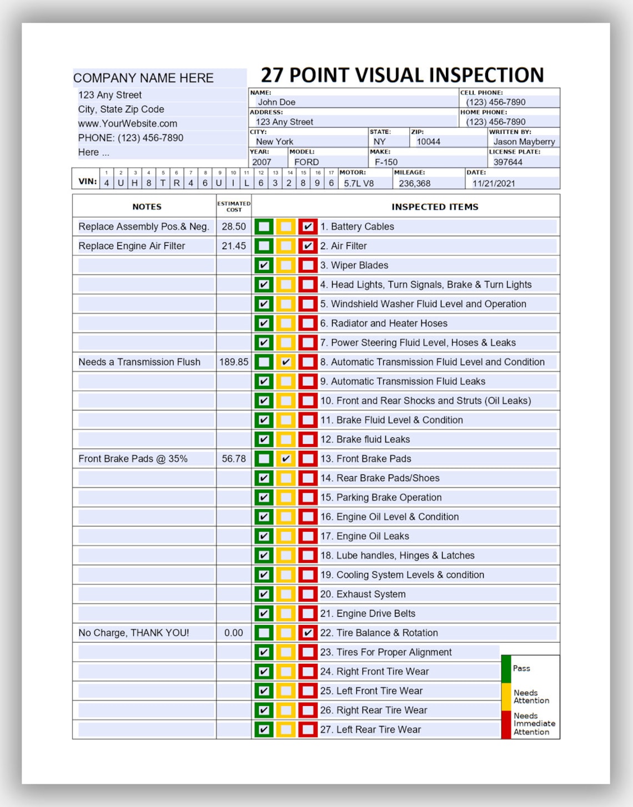Toggle the green box for Engine Oil Leaks
Screen dimensions: 633x807
tap(263, 536)
